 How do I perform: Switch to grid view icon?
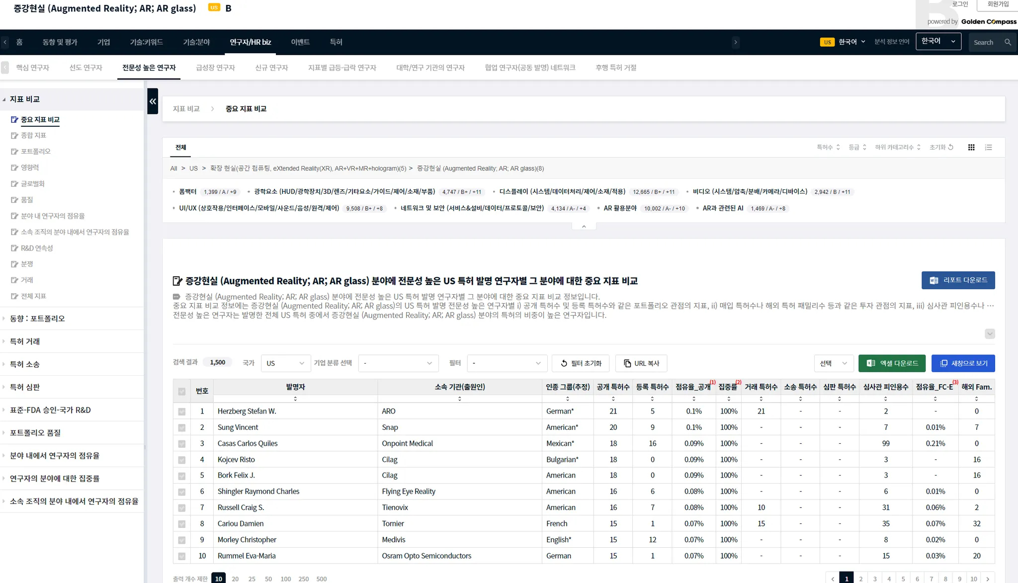pyautogui.click(x=971, y=147)
